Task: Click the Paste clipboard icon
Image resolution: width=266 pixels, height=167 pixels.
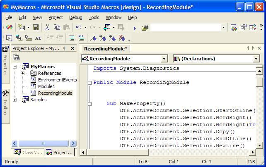Action: [66, 27]
